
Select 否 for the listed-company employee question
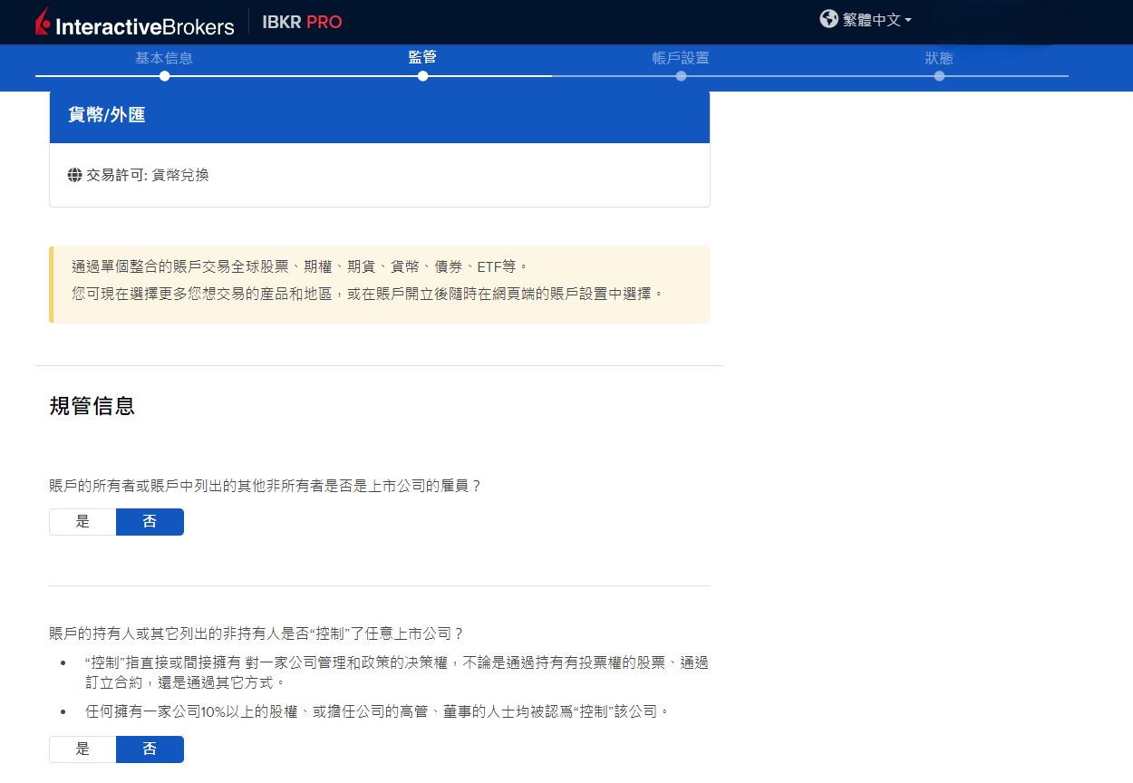point(150,522)
